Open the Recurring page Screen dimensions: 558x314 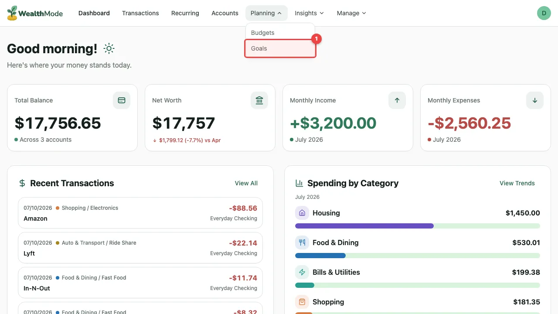[185, 13]
